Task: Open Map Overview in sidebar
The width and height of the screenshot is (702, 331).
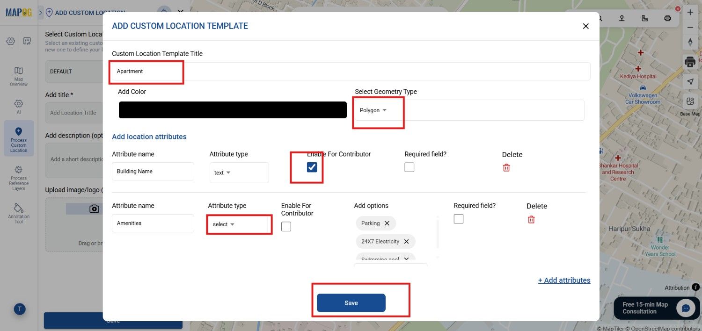Action: click(x=19, y=76)
